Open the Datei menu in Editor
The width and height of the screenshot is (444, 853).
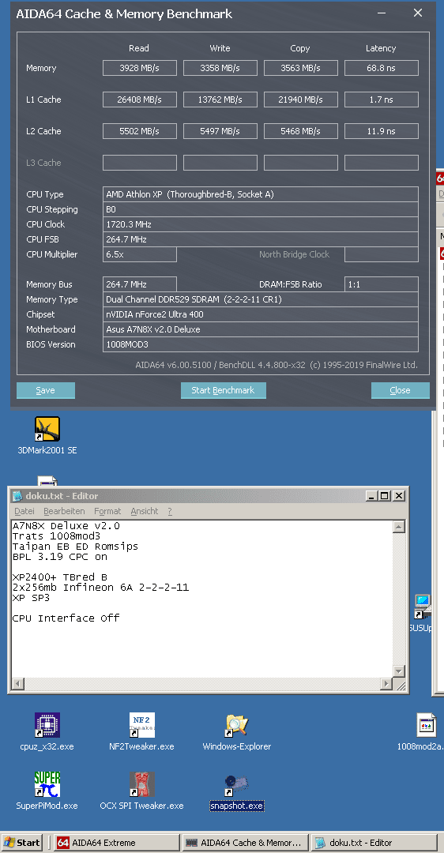click(24, 511)
